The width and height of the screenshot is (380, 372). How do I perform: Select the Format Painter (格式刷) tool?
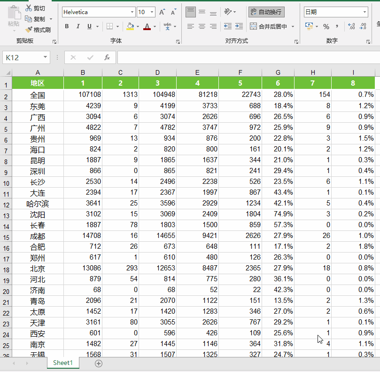38,30
